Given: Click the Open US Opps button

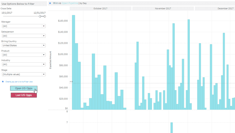Looking at the screenshot, I should 23,88.
